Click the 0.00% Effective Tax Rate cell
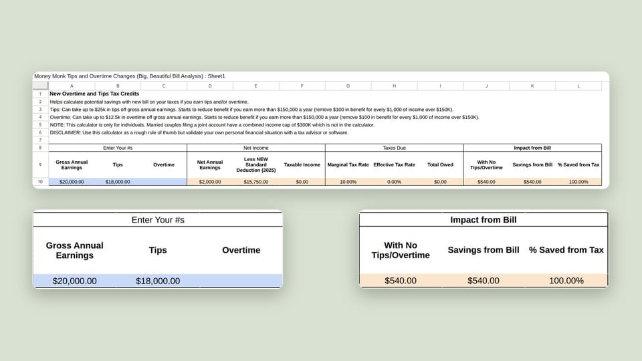 point(395,182)
